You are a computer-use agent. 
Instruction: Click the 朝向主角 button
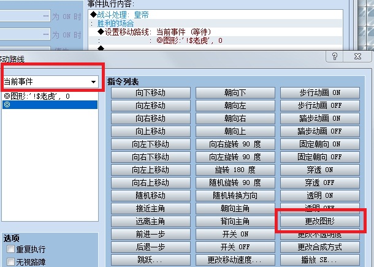click(235, 208)
